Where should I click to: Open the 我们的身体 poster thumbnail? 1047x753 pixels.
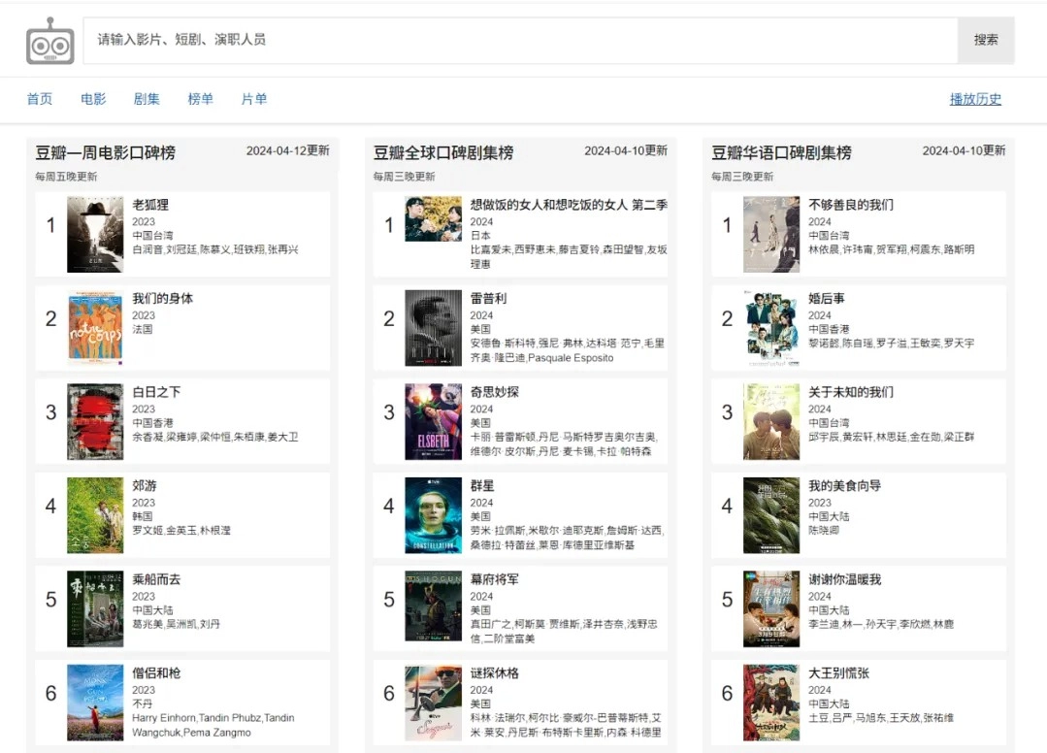95,328
